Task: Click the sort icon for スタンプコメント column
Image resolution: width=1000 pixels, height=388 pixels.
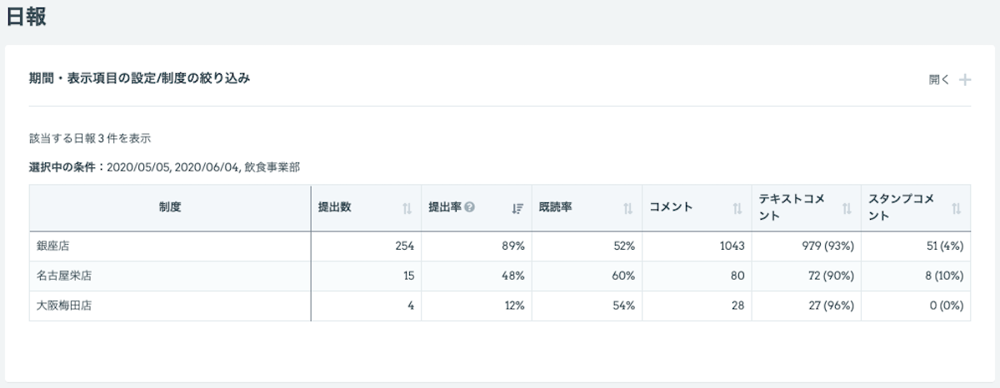Action: (956, 208)
